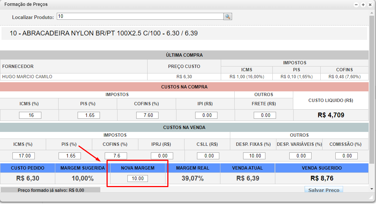Screen dimensions: 376x205
Task: Click the scrollbar down arrow
Action: click(372, 189)
